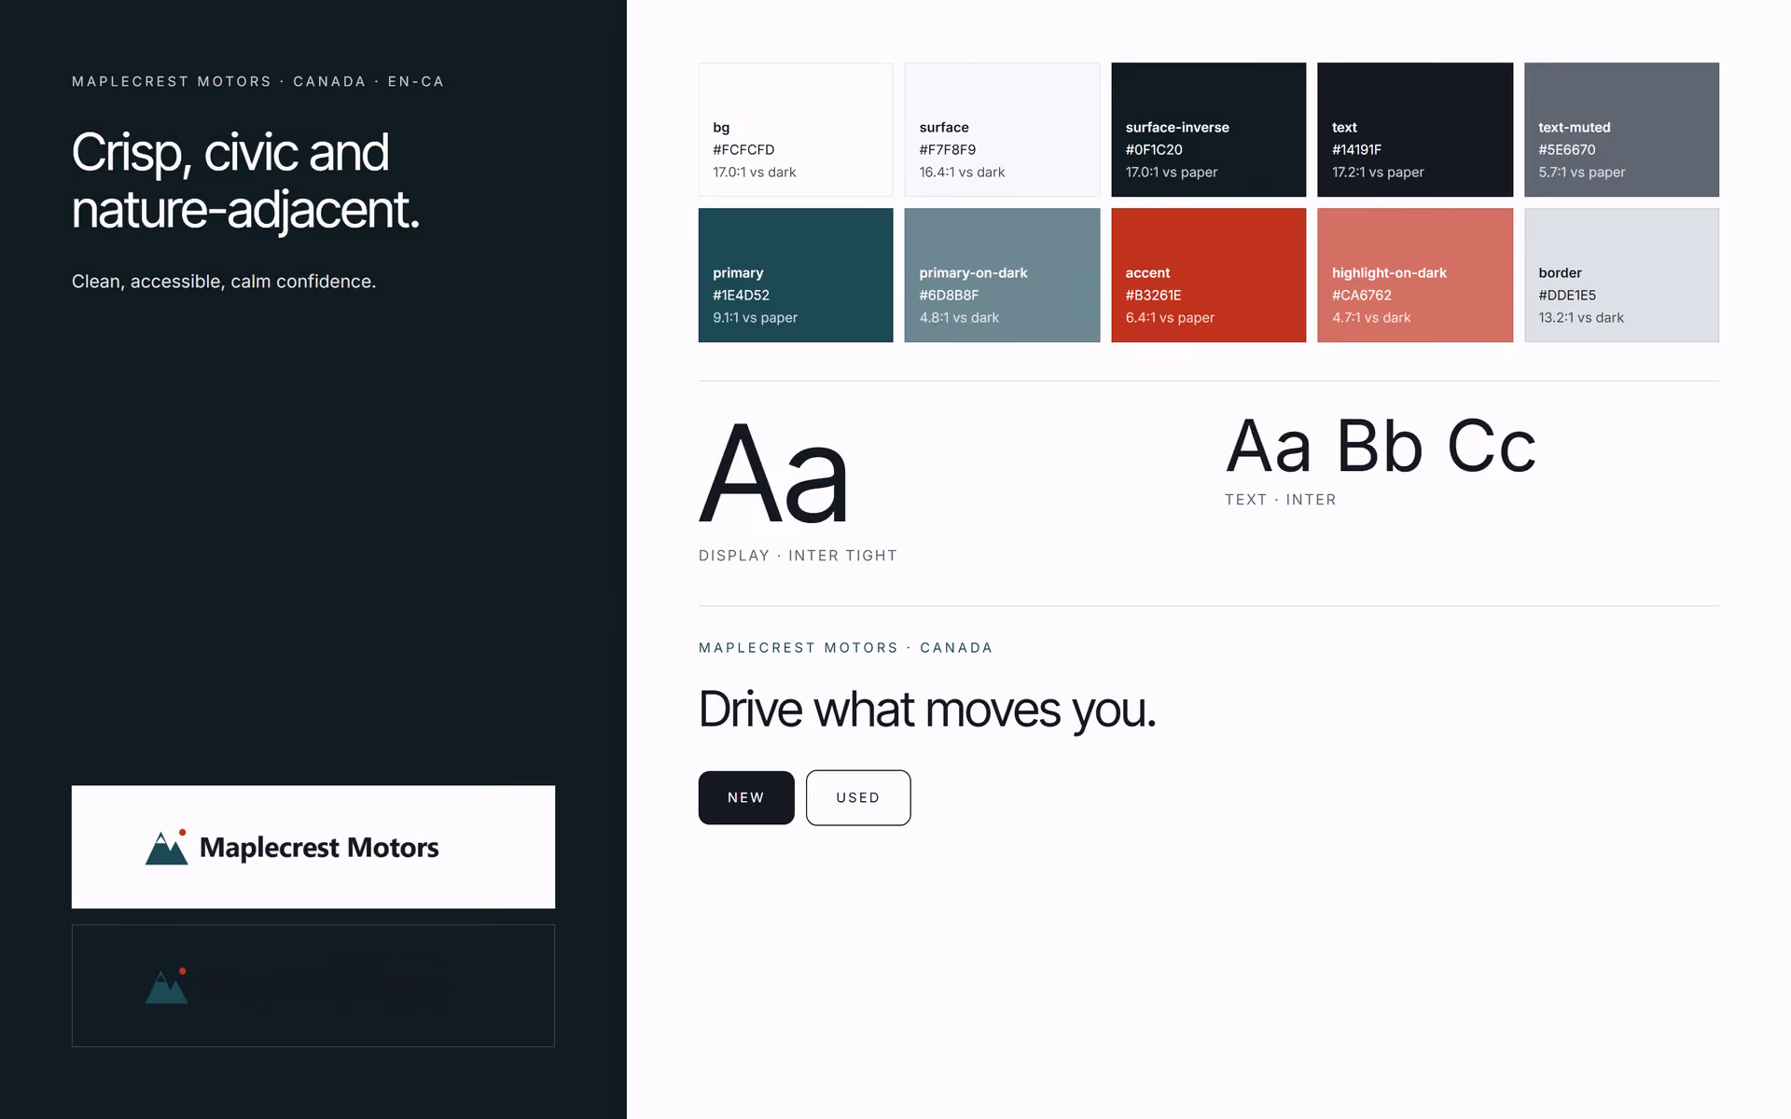Click the 'Aa Bb Cc' text specimen

[1381, 446]
